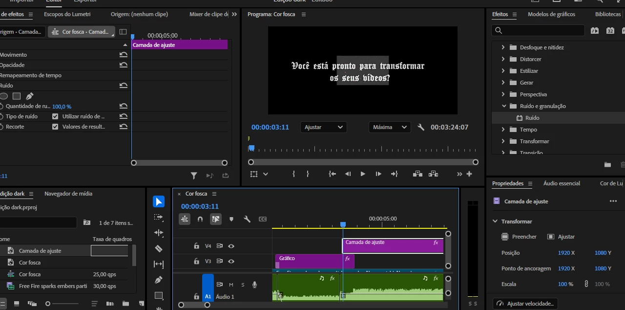Click the Preencher button
The width and height of the screenshot is (625, 310).
click(x=519, y=237)
